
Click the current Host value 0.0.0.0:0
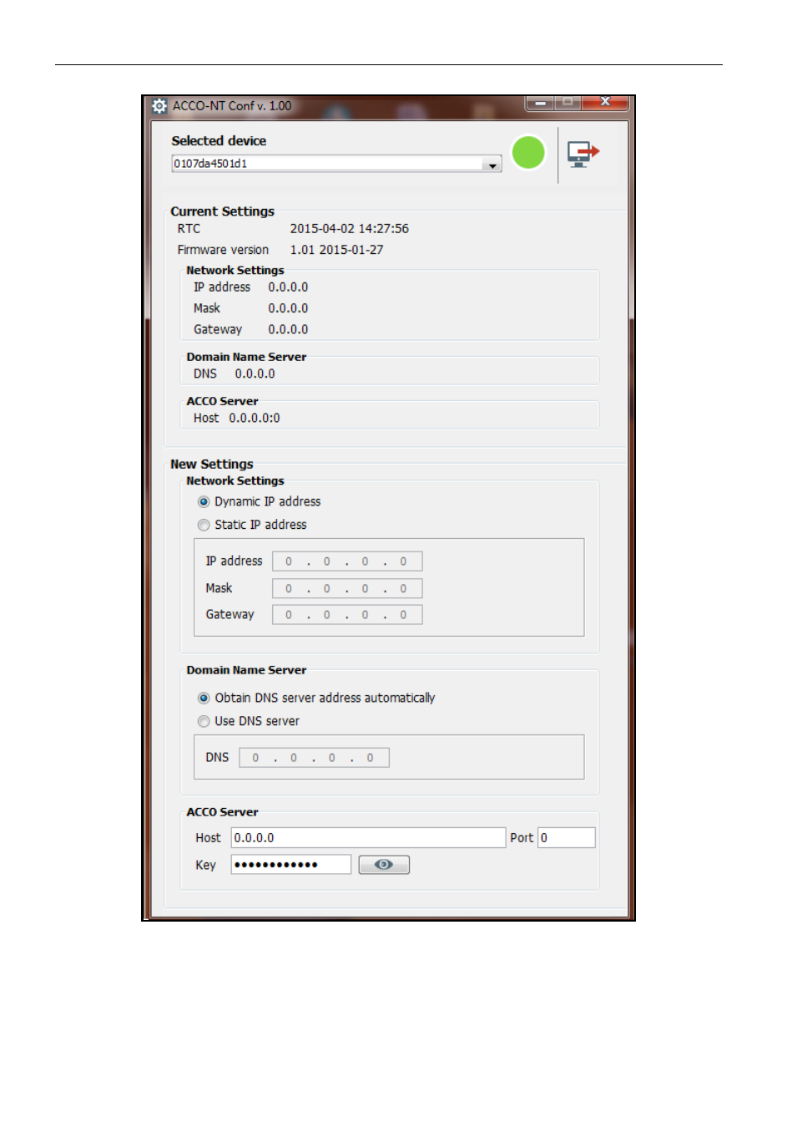pyautogui.click(x=255, y=419)
